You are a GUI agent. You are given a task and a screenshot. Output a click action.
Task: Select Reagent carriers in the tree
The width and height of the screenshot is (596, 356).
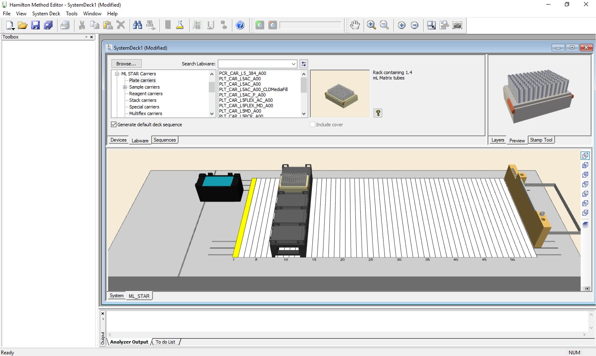coord(146,94)
